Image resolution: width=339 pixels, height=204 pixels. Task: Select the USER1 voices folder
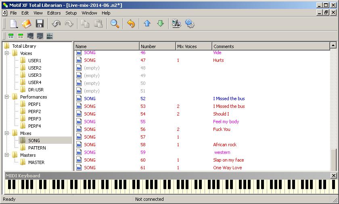click(x=35, y=61)
